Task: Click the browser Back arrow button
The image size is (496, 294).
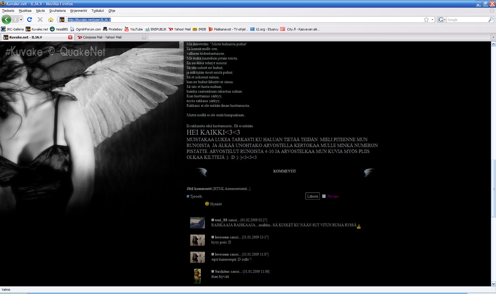Action: point(6,20)
